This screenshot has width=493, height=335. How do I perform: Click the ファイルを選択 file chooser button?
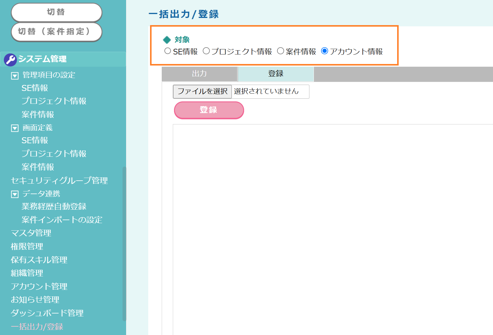click(202, 91)
